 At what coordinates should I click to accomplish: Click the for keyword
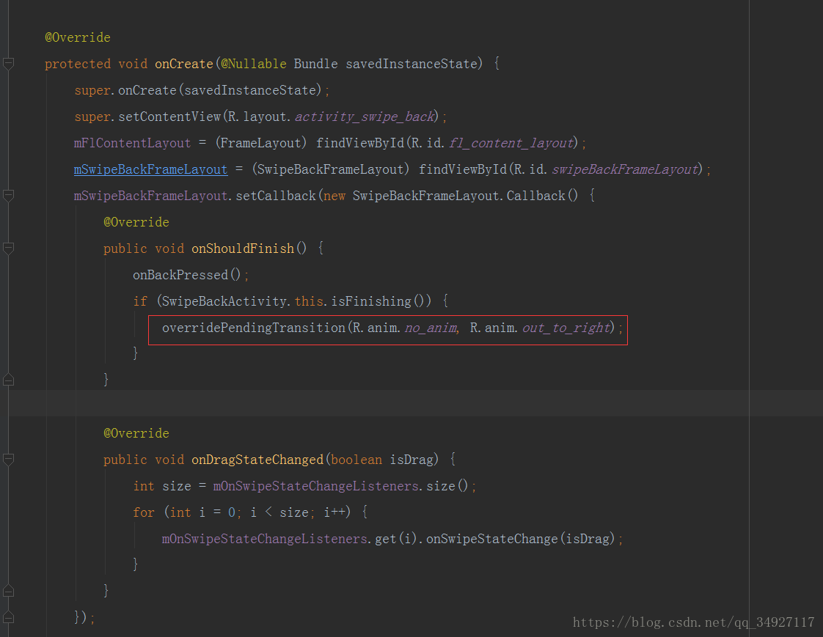pyautogui.click(x=144, y=512)
